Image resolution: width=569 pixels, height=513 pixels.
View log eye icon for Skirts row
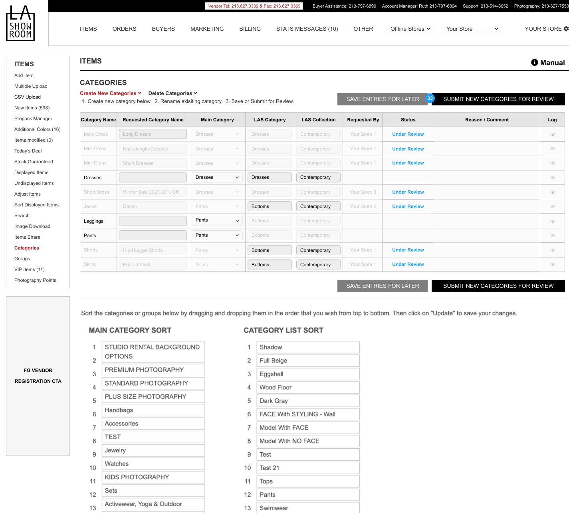(552, 265)
